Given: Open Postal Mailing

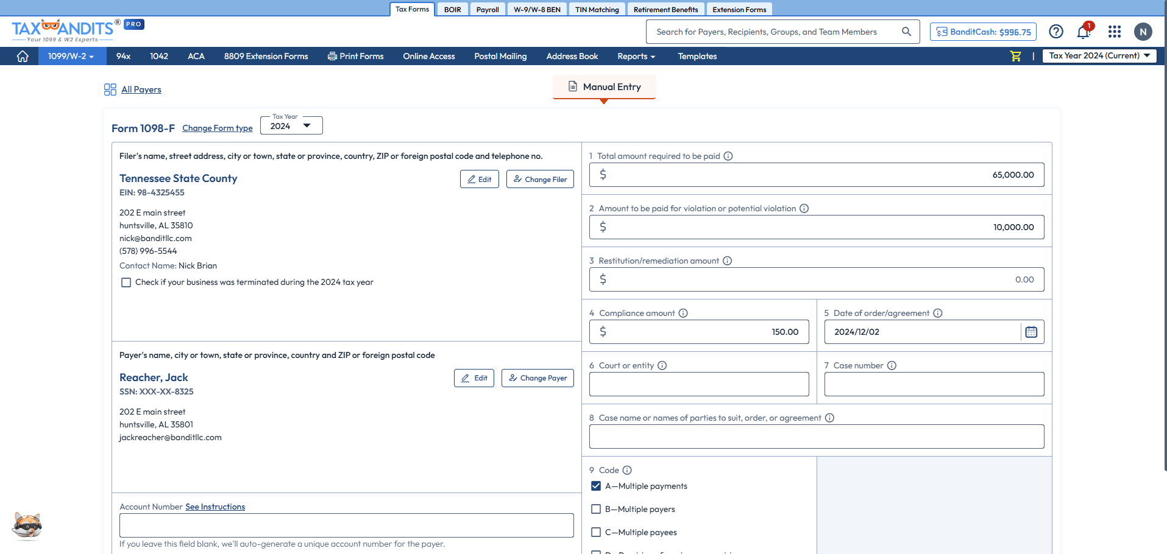Looking at the screenshot, I should tap(500, 56).
